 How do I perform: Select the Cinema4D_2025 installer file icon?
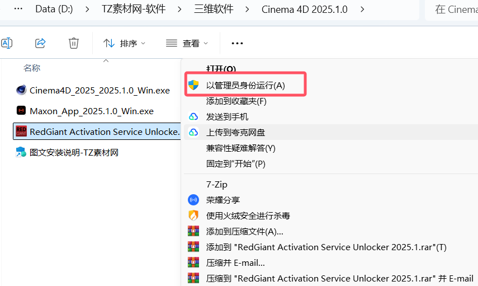[21, 90]
